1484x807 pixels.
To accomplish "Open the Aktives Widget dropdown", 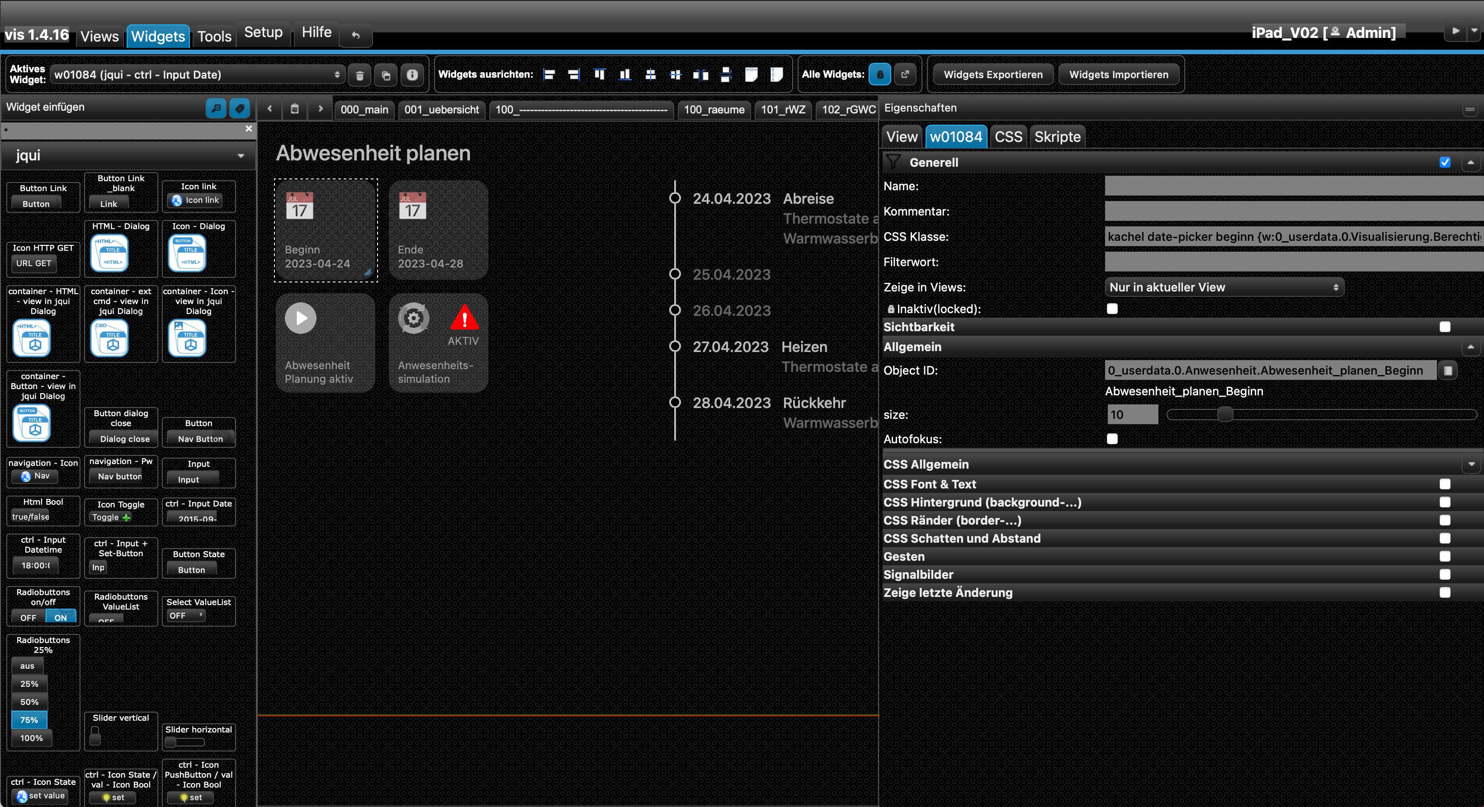I will pyautogui.click(x=197, y=75).
